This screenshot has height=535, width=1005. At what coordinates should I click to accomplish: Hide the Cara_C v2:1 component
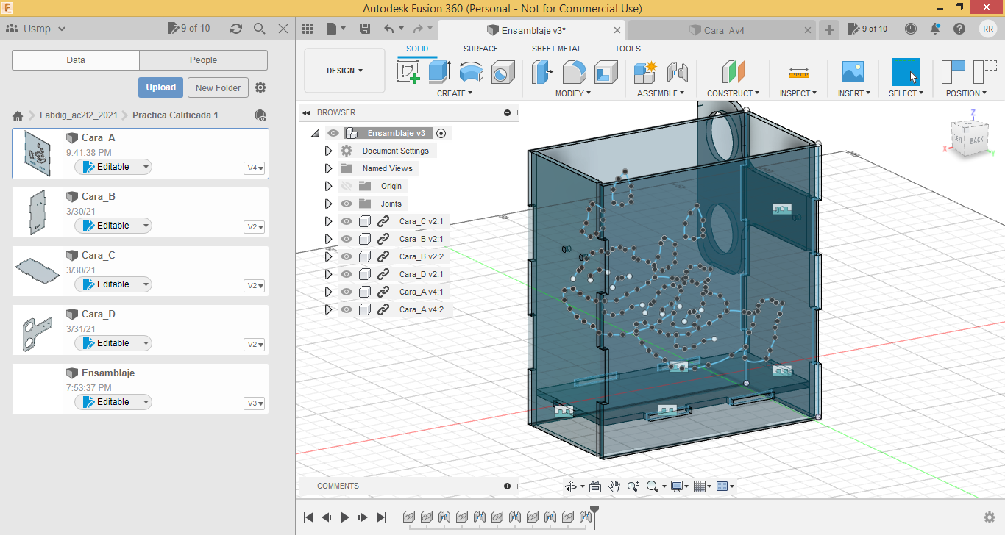pos(347,221)
